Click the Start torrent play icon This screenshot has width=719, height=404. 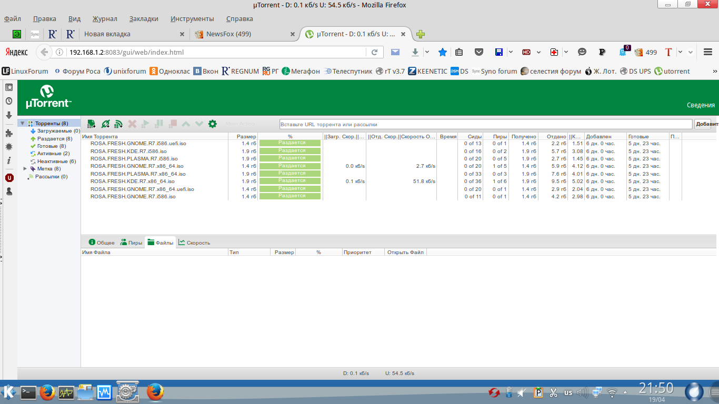click(146, 124)
